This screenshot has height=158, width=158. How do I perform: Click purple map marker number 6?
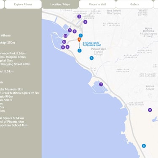point(63,47)
